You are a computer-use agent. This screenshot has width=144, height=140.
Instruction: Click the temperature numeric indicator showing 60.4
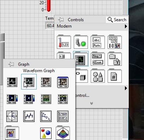(x=50, y=25)
